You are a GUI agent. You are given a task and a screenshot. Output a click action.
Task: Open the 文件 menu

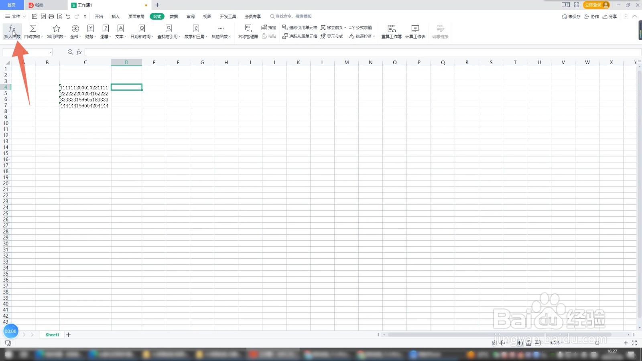(x=15, y=16)
